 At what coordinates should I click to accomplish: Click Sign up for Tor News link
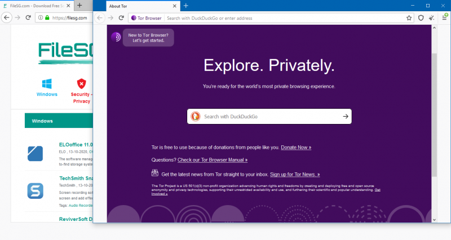(x=295, y=175)
